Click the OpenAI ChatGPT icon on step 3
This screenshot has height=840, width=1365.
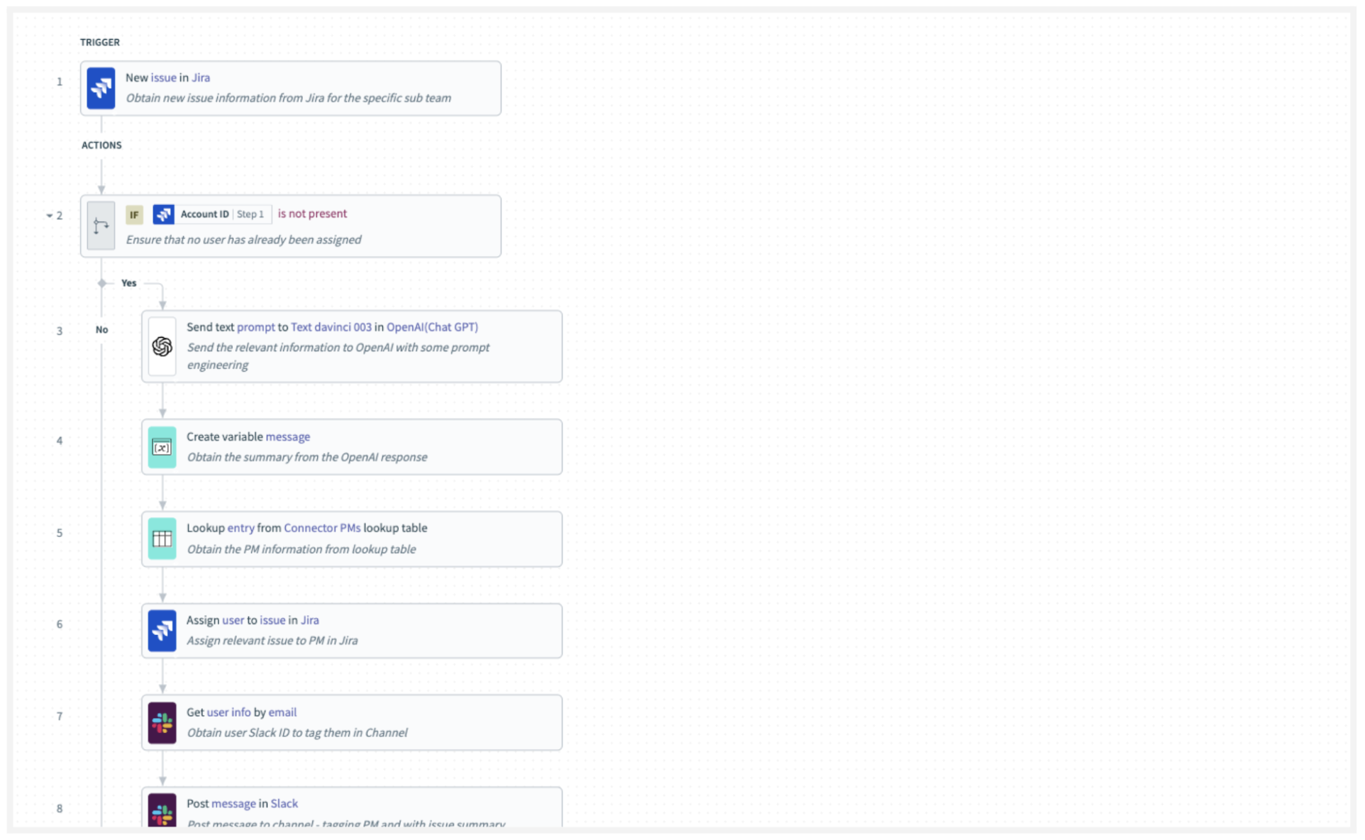coord(162,347)
